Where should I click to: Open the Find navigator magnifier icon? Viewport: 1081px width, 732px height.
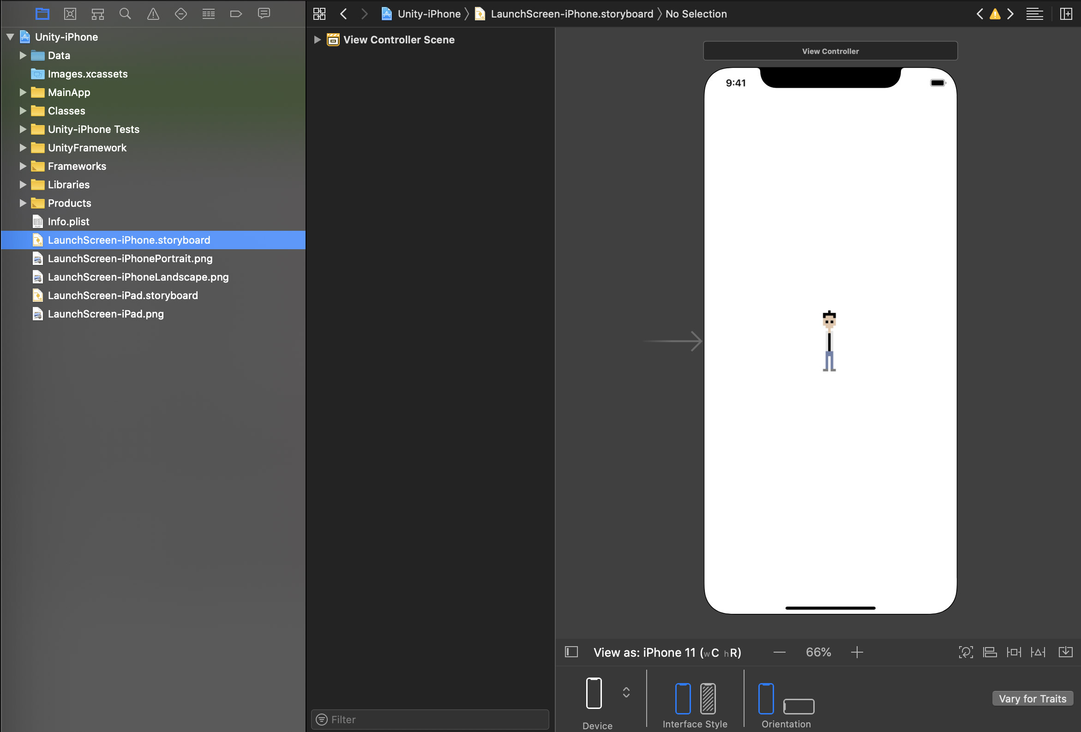click(125, 14)
